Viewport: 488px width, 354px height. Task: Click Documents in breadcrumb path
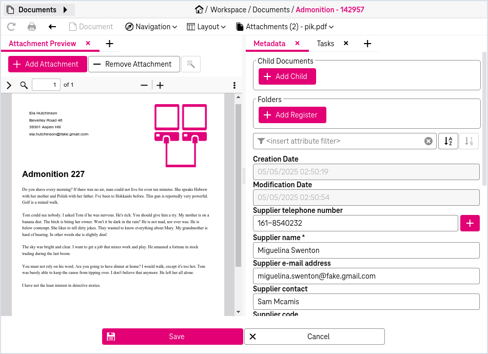tap(271, 10)
